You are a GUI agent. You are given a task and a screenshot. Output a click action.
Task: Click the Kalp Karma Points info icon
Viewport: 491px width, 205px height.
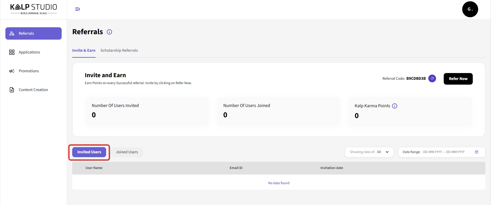click(395, 106)
